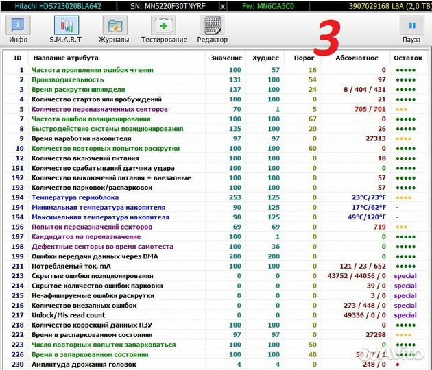
Task: Open the Тестирование testing tool
Action: tap(164, 30)
